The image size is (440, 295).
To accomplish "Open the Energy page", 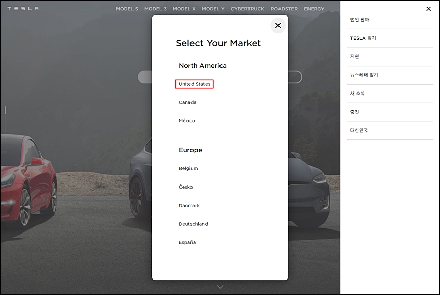I will pos(314,9).
